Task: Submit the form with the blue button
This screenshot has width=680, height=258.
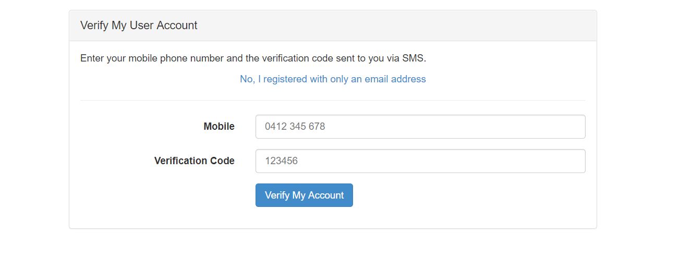Action: click(x=304, y=195)
